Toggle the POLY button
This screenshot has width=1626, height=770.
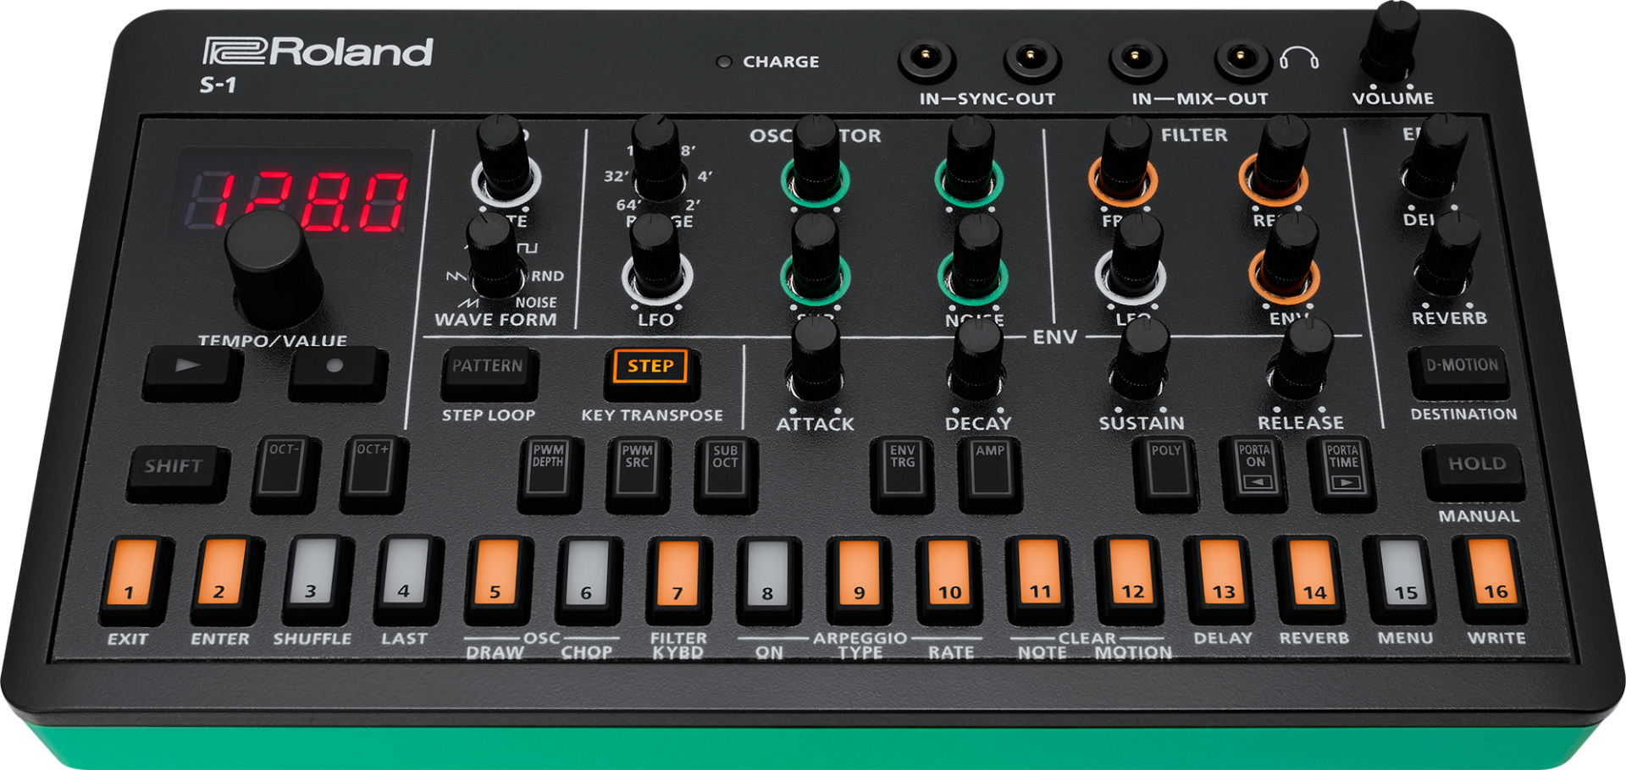(1166, 472)
